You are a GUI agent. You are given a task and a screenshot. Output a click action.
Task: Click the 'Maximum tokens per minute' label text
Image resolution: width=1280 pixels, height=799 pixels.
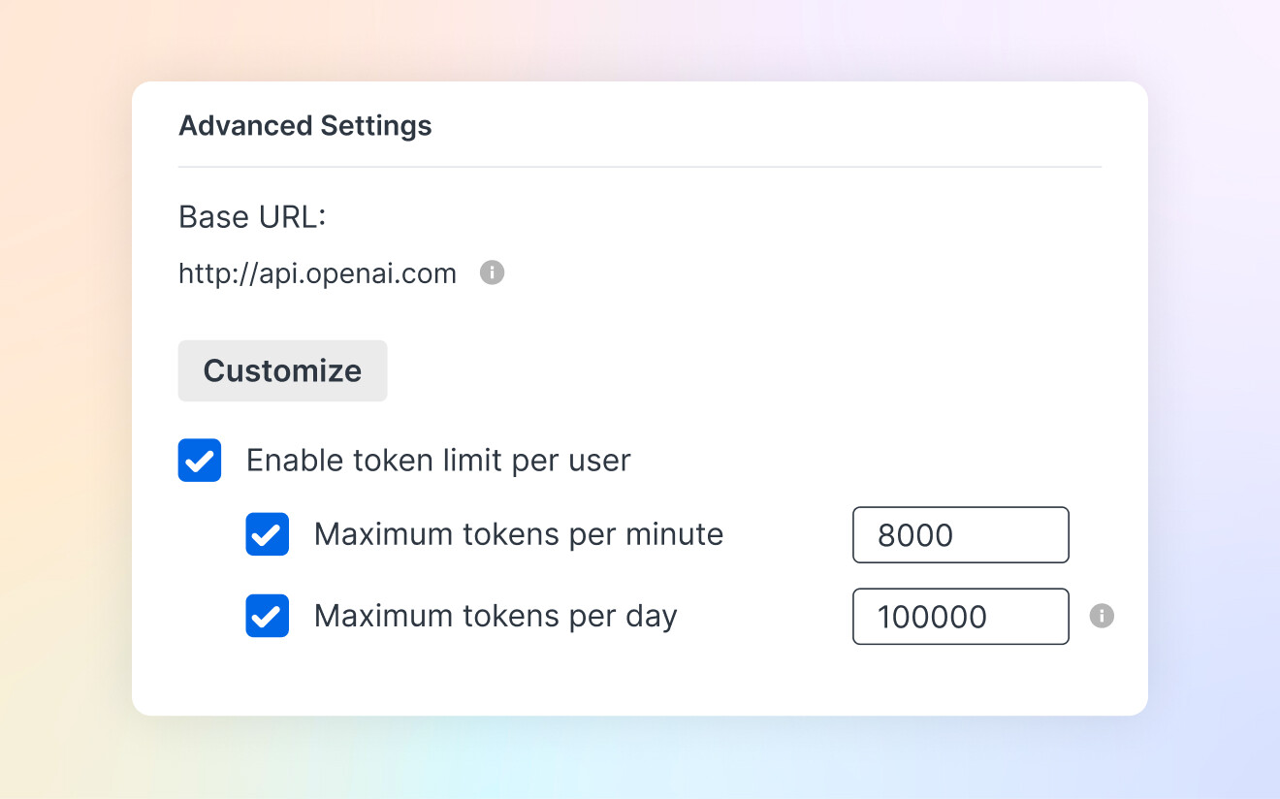coord(519,534)
